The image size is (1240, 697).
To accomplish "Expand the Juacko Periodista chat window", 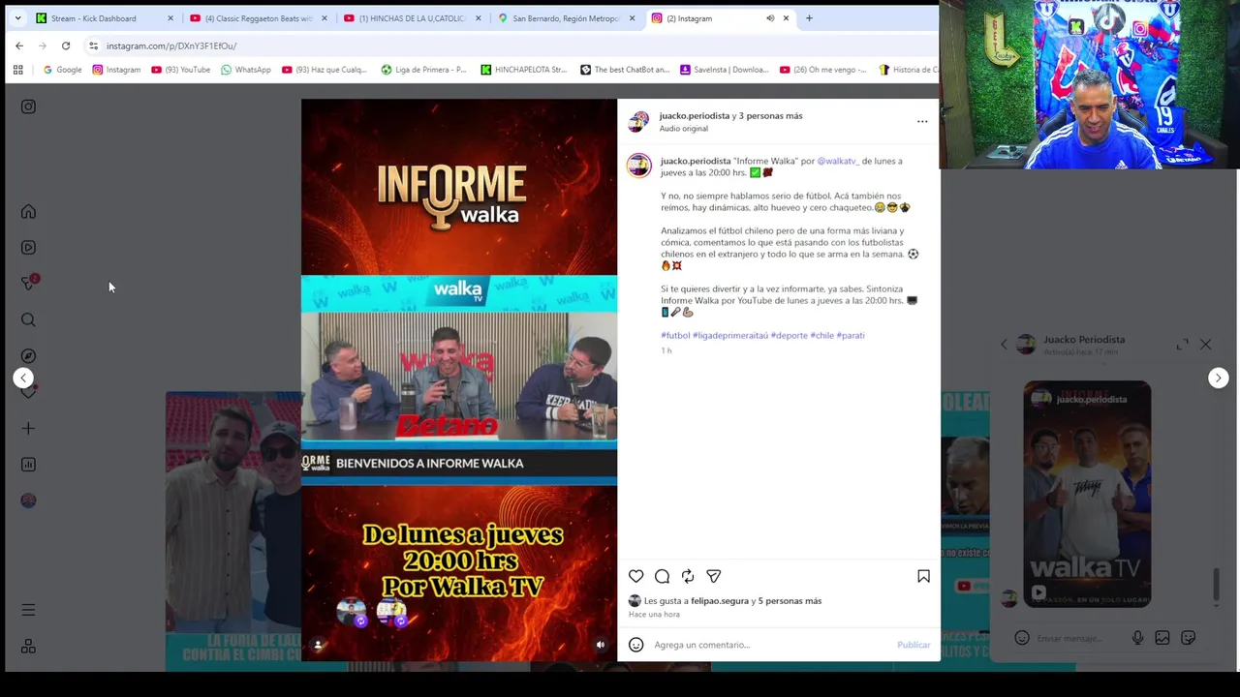I will coord(1182,345).
